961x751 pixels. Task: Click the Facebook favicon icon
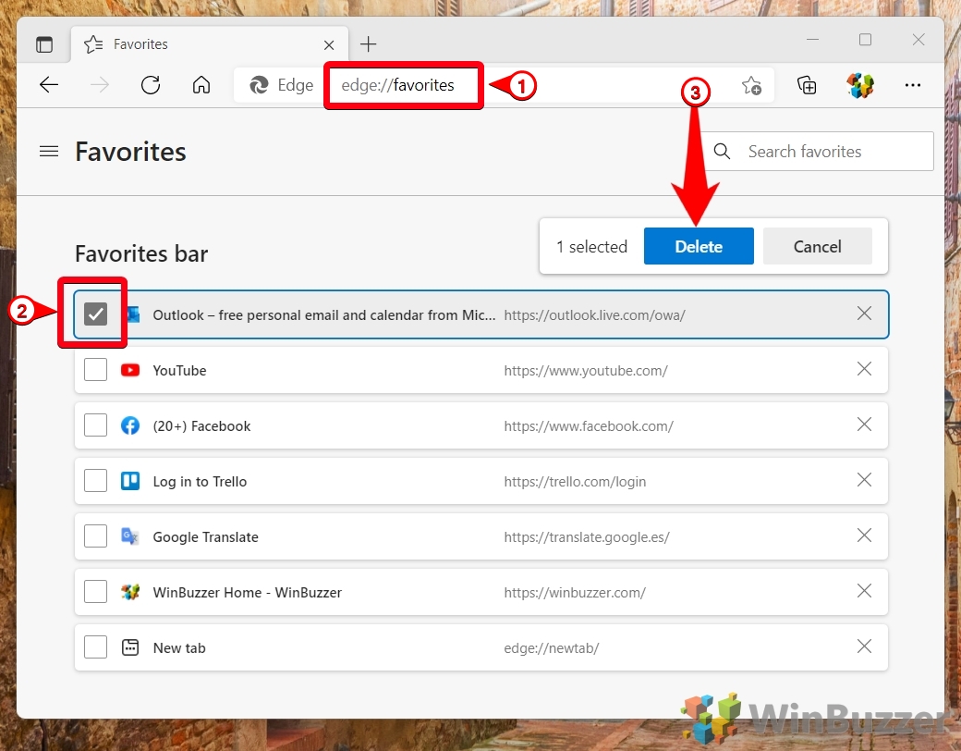[130, 425]
